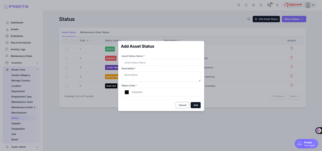Image resolution: width=322 pixels, height=151 pixels.
Task: Check the checkbox for row 1
Action: pyautogui.click(x=67, y=49)
